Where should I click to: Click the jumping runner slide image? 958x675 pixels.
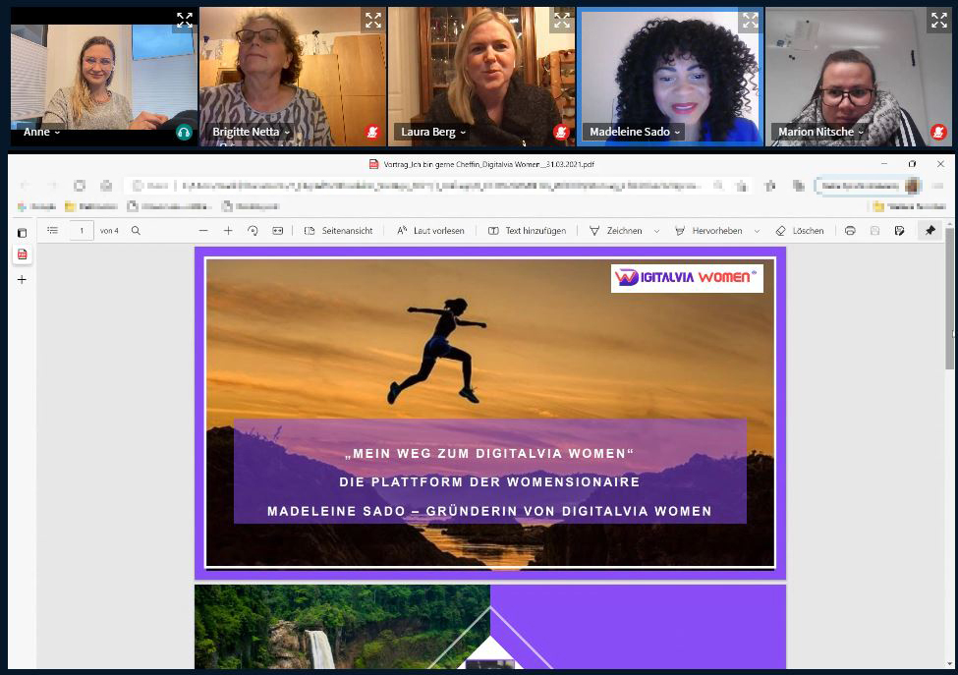tap(490, 413)
